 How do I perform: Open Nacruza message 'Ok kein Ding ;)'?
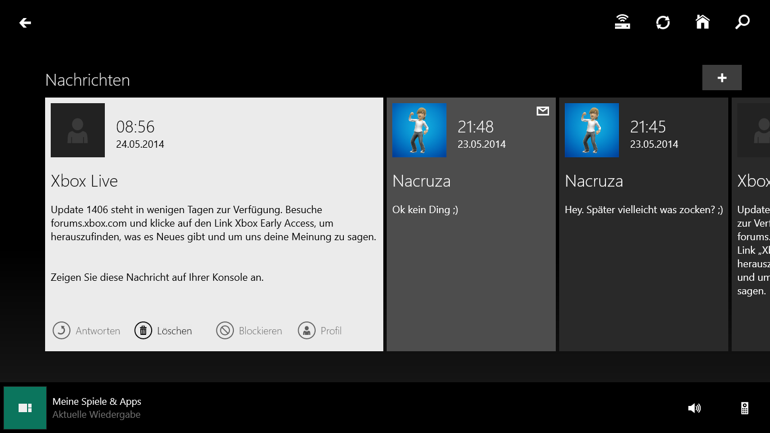click(471, 254)
